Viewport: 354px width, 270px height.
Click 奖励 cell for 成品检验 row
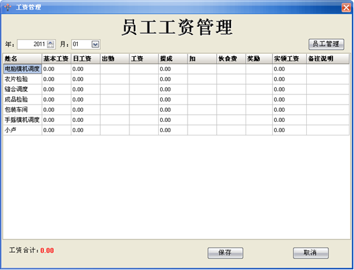(259, 100)
